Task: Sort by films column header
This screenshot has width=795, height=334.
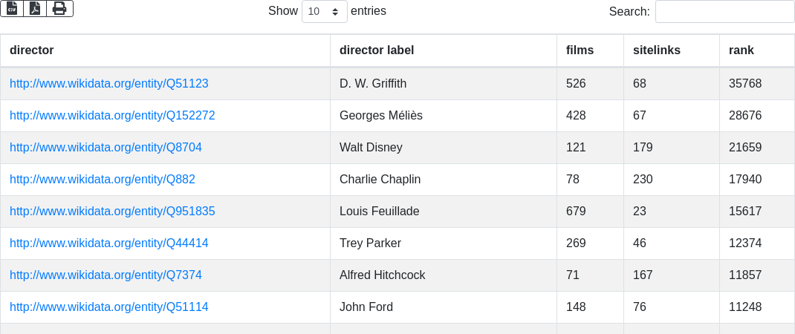Action: point(590,50)
